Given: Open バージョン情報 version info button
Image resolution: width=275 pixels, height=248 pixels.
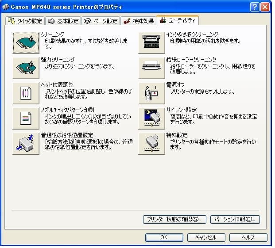Looking at the screenshot, I should click(235, 219).
